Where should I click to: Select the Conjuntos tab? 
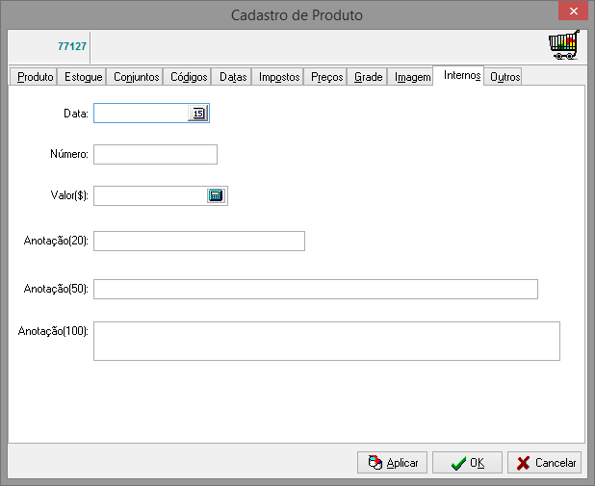coord(136,77)
